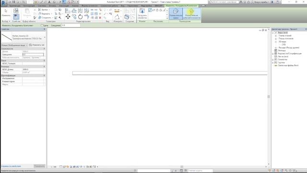Select Legends in Project Browser
The width and height of the screenshot is (307, 173).
coord(282,50)
